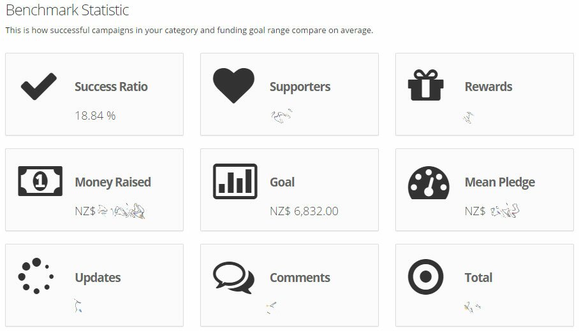Click the Comments speech bubbles icon

click(x=234, y=278)
